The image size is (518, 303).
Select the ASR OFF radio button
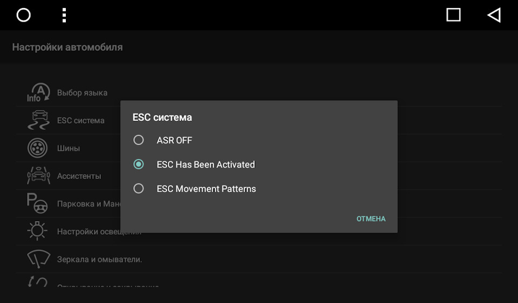tap(139, 140)
